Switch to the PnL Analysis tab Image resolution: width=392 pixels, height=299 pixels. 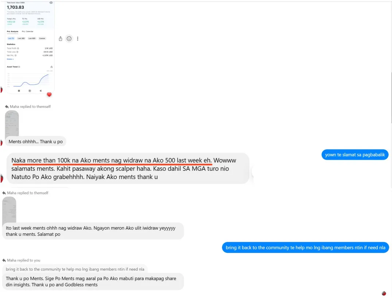pyautogui.click(x=12, y=31)
